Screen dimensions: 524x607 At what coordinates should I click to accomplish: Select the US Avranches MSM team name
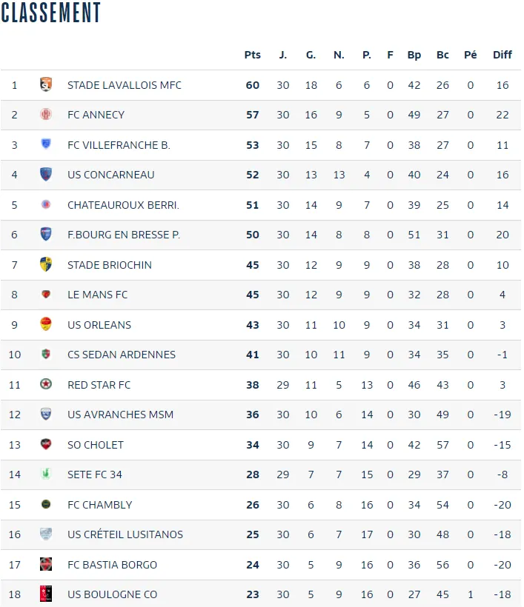pyautogui.click(x=120, y=415)
